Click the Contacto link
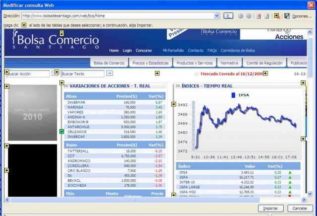 pyautogui.click(x=196, y=50)
